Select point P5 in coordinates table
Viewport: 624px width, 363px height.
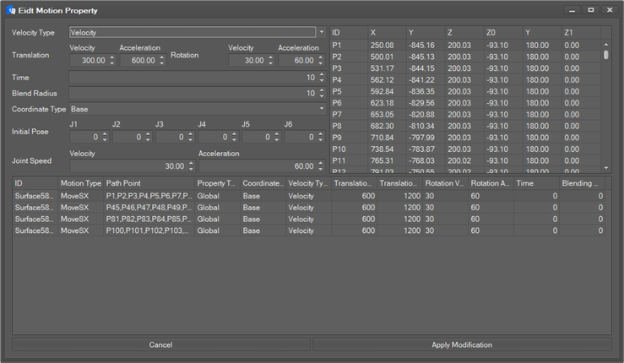pyautogui.click(x=464, y=91)
